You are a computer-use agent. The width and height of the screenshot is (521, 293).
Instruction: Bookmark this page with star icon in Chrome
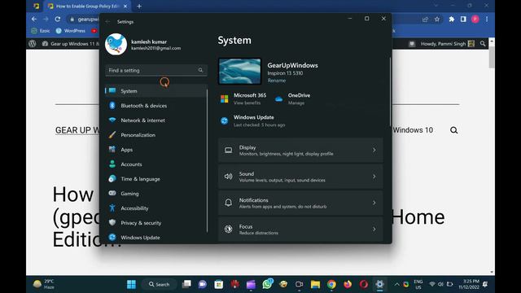437,20
